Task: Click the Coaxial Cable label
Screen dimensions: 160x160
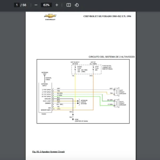Action: (48, 79)
